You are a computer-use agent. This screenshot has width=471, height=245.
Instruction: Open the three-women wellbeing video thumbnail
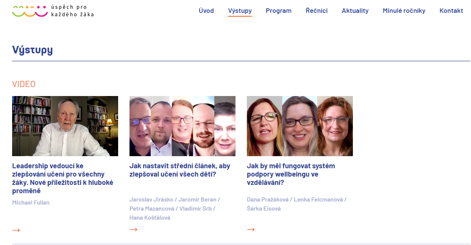[x=300, y=126]
